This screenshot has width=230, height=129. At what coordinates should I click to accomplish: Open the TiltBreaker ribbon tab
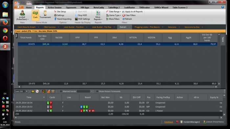coord(145,8)
